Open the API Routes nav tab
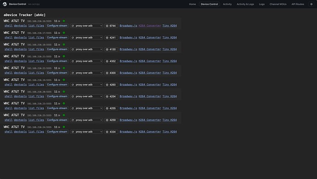This screenshot has height=179, width=317. 298,4
